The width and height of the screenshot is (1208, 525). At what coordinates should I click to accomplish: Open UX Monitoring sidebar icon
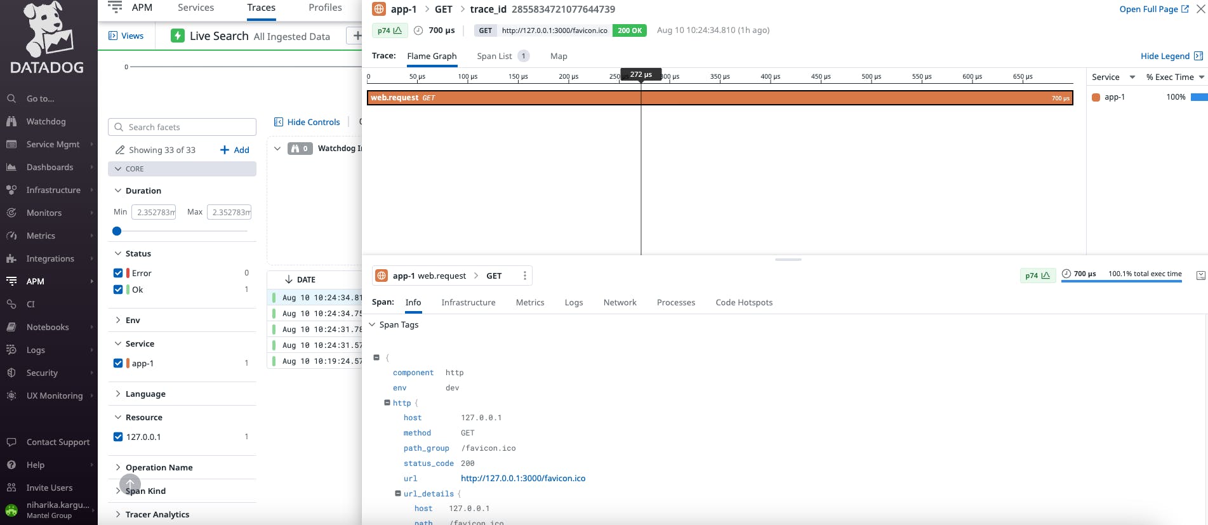pyautogui.click(x=11, y=395)
